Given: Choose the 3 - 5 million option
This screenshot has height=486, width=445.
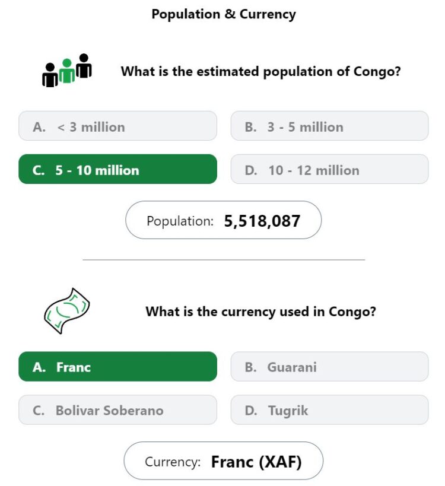Looking at the screenshot, I should [330, 126].
